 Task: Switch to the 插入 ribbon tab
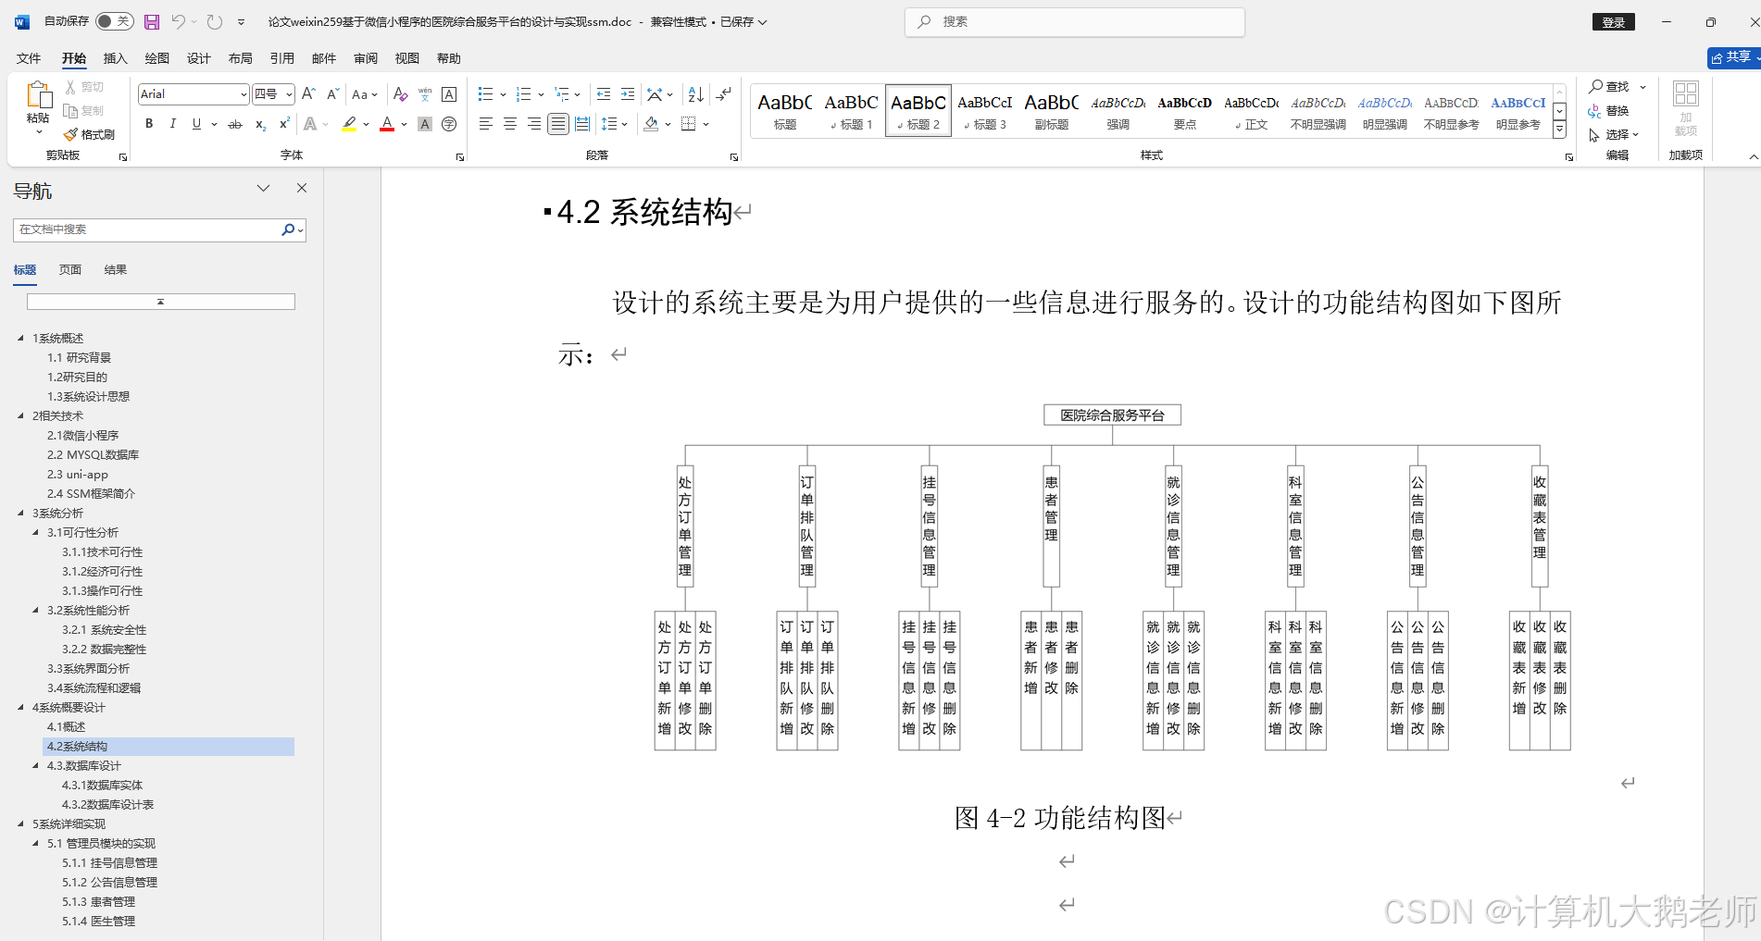(x=115, y=58)
